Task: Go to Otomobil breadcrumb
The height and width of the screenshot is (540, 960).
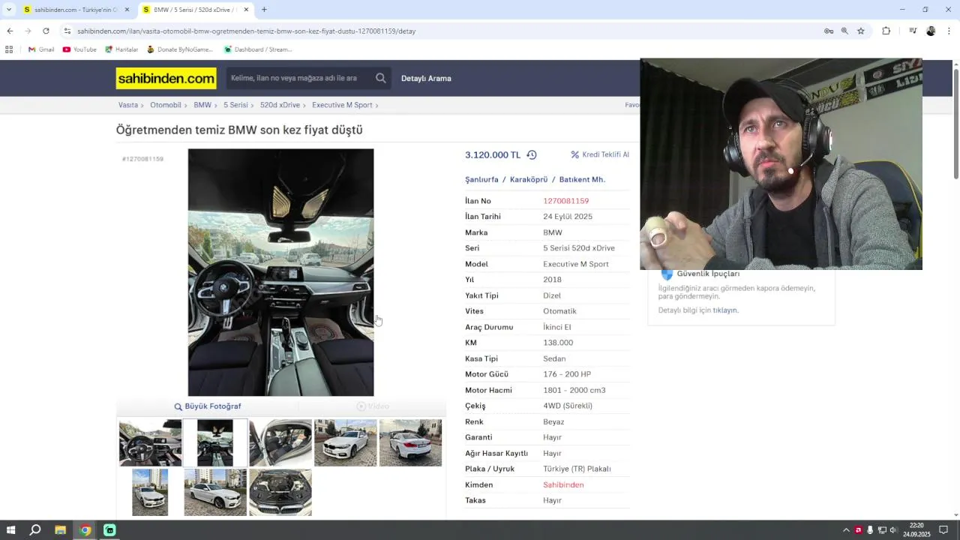Action: click(166, 105)
